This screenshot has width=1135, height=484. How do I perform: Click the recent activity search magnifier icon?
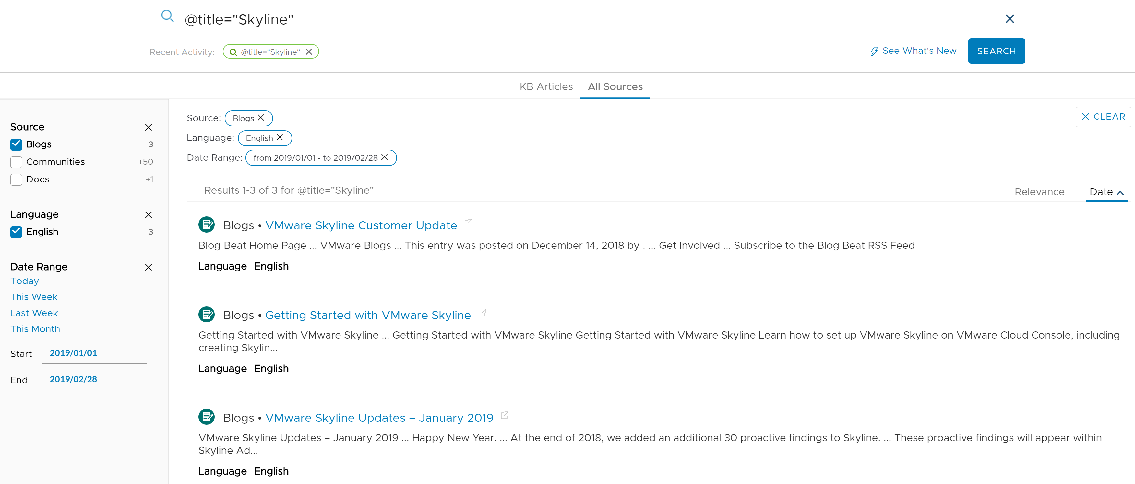233,52
